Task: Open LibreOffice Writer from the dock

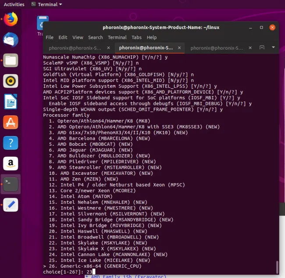Action: [11, 101]
